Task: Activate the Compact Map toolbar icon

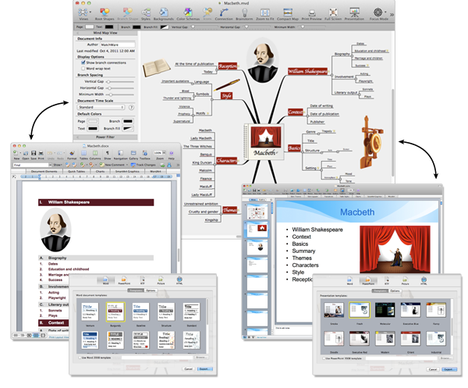Action: click(x=288, y=12)
